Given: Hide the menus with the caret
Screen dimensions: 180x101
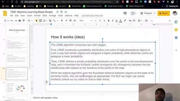Looking at the screenshot, I should click(x=170, y=20).
